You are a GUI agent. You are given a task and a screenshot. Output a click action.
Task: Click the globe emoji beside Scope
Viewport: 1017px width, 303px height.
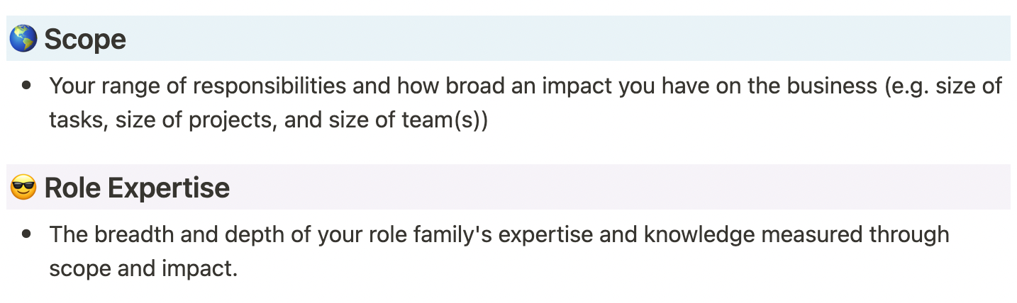[x=23, y=40]
